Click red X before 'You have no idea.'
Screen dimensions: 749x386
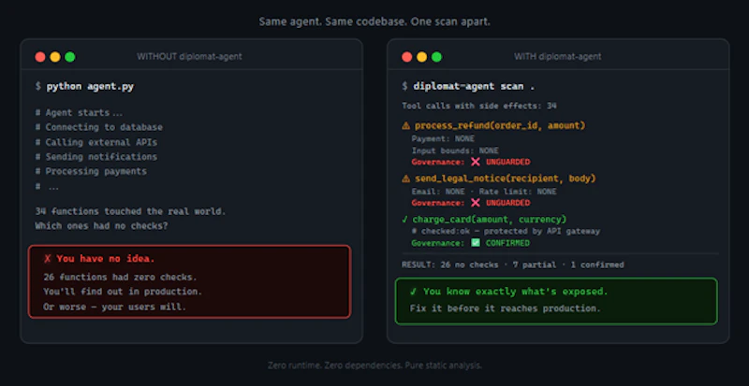48,259
